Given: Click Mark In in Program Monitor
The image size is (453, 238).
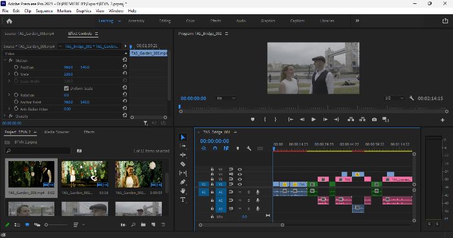Looking at the screenshot, I should tap(265, 119).
